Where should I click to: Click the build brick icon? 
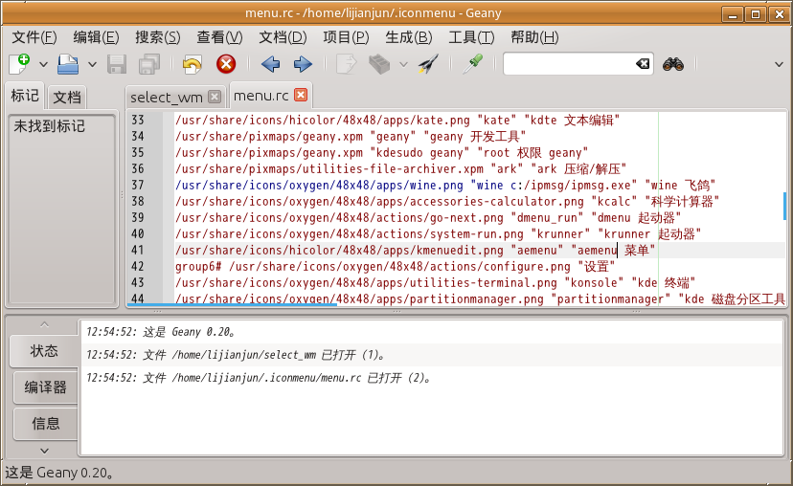pos(379,64)
